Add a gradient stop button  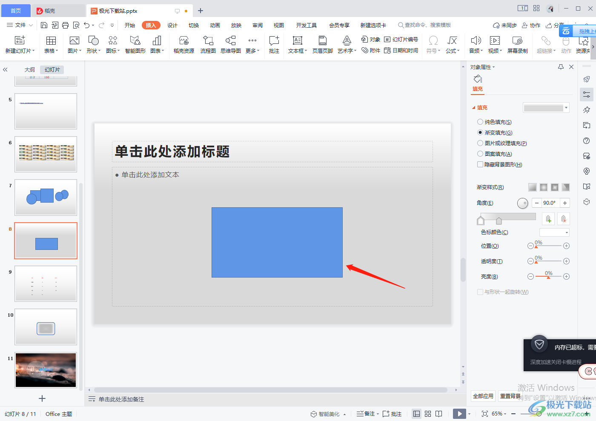tap(548, 219)
